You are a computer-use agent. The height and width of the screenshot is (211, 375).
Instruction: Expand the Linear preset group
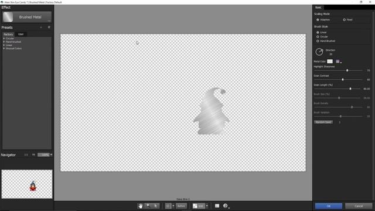4,45
